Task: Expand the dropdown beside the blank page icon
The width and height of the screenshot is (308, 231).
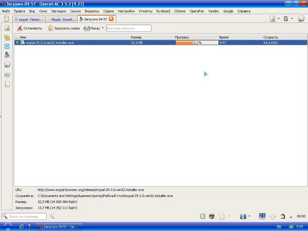Action: click(229, 216)
